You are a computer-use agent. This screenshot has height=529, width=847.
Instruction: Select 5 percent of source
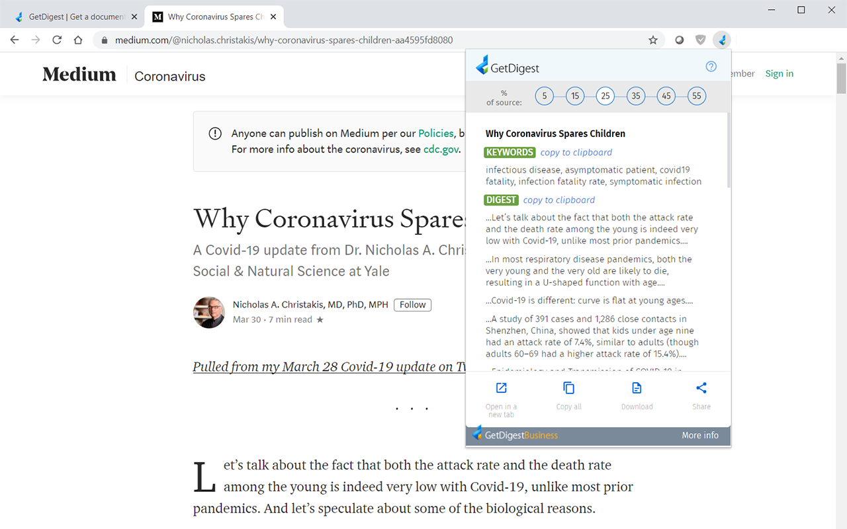pyautogui.click(x=544, y=95)
